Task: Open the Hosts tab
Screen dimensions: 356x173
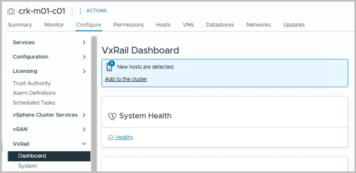Action: (x=163, y=25)
